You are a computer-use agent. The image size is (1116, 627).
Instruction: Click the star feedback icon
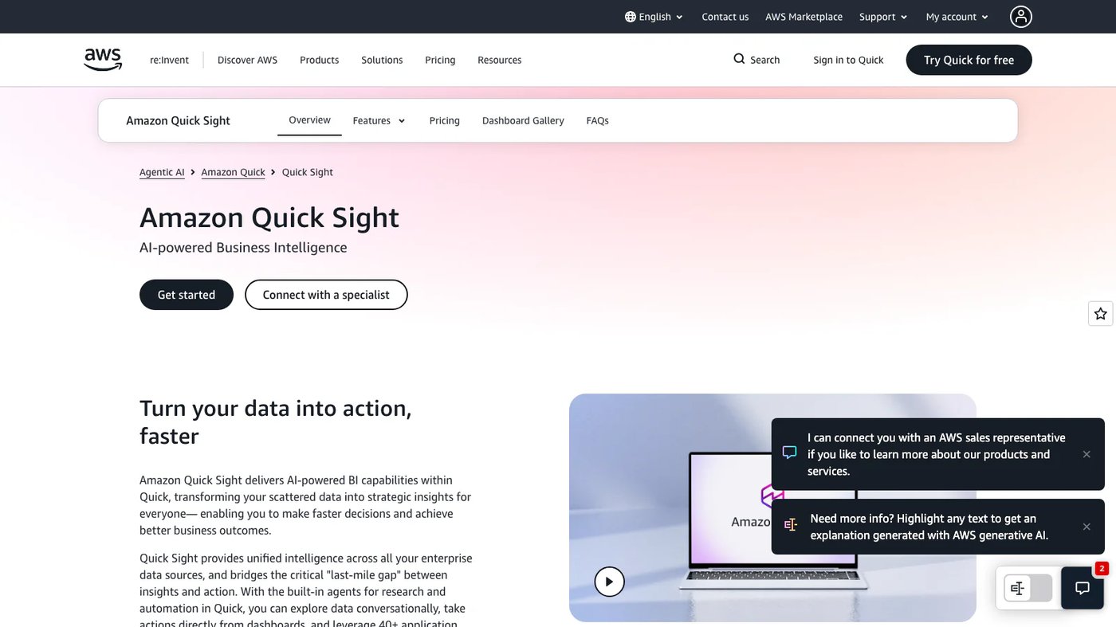(1100, 314)
